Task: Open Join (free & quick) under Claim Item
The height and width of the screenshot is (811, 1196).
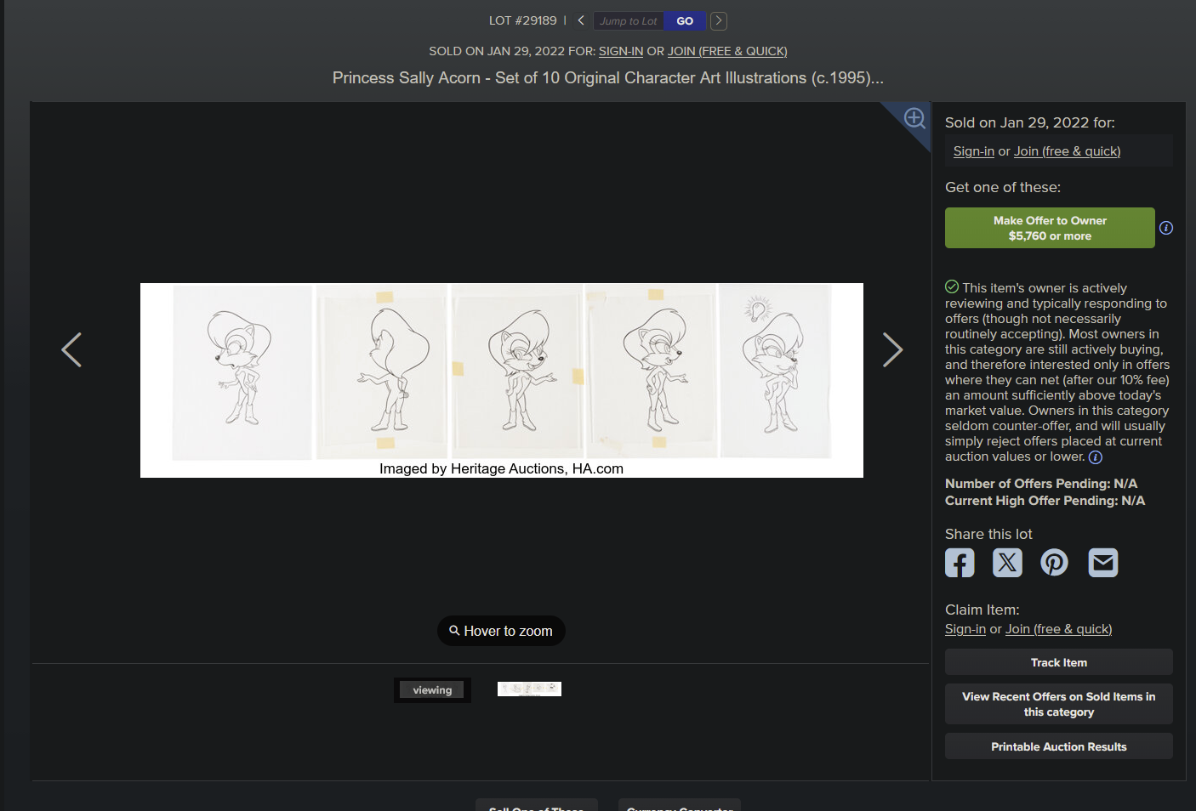Action: click(1058, 629)
